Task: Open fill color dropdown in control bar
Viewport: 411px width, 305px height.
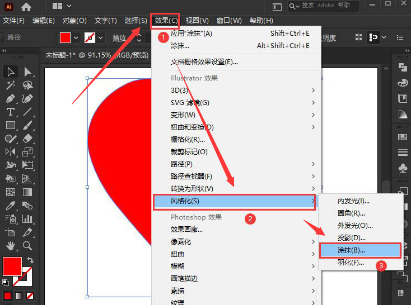Action: (76, 37)
